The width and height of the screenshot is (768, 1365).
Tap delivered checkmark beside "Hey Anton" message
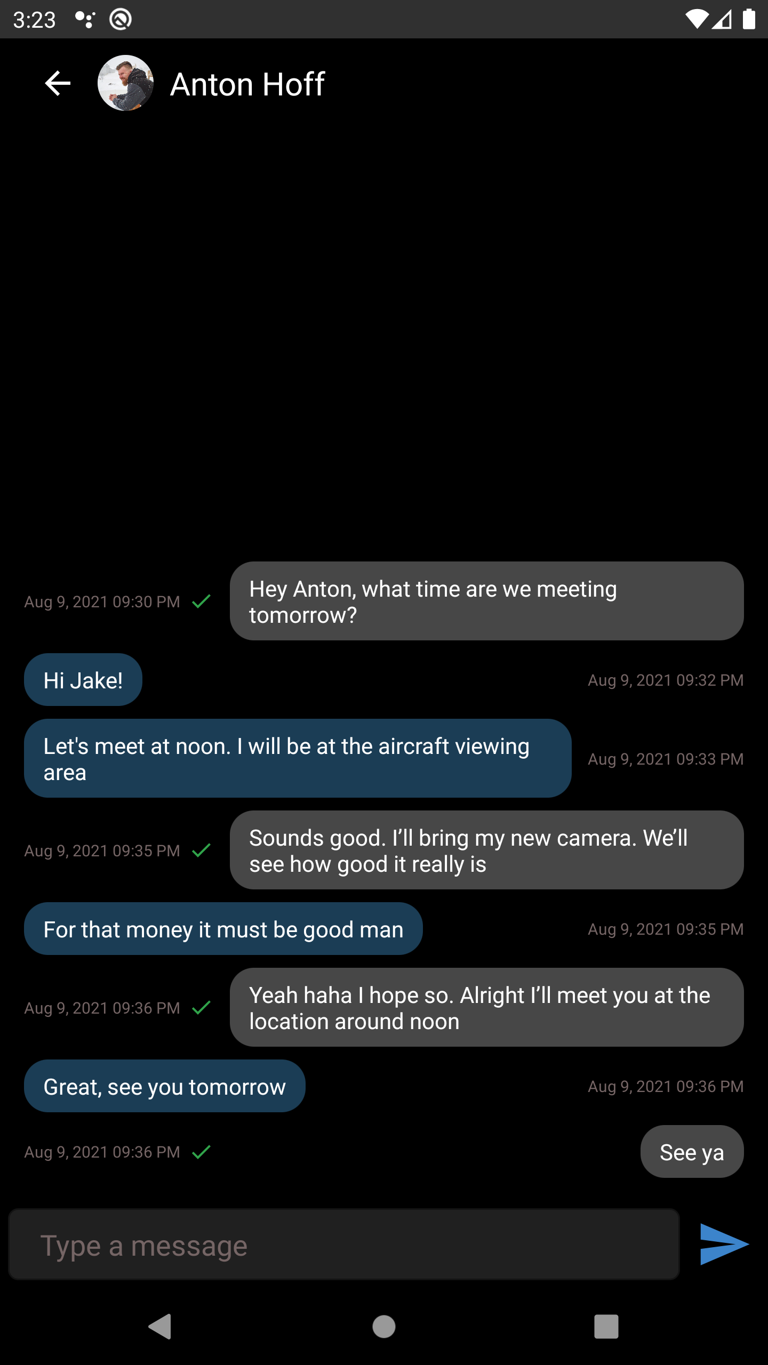tap(201, 601)
